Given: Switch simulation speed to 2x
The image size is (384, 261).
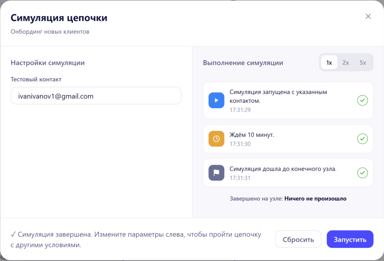Looking at the screenshot, I should pos(346,63).
